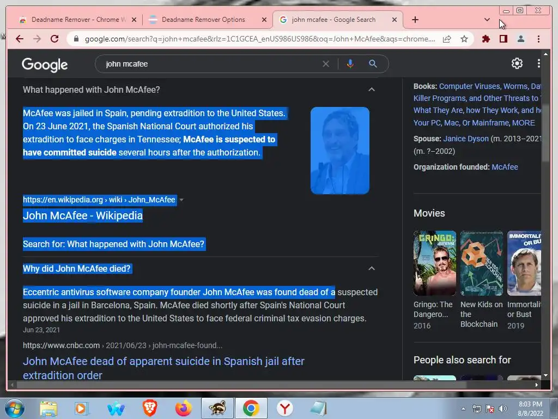
Task: Open New Kids on the Blockchain poster
Action: pos(482,263)
